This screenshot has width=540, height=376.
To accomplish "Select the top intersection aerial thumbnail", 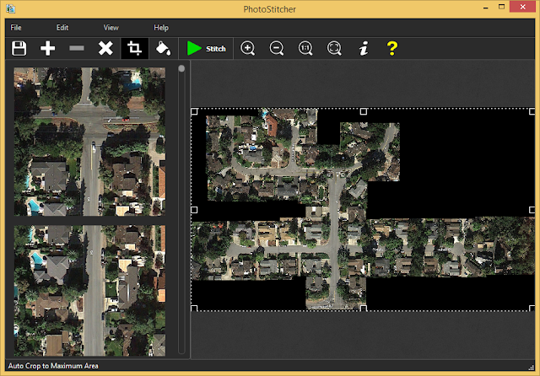I will [x=89, y=142].
